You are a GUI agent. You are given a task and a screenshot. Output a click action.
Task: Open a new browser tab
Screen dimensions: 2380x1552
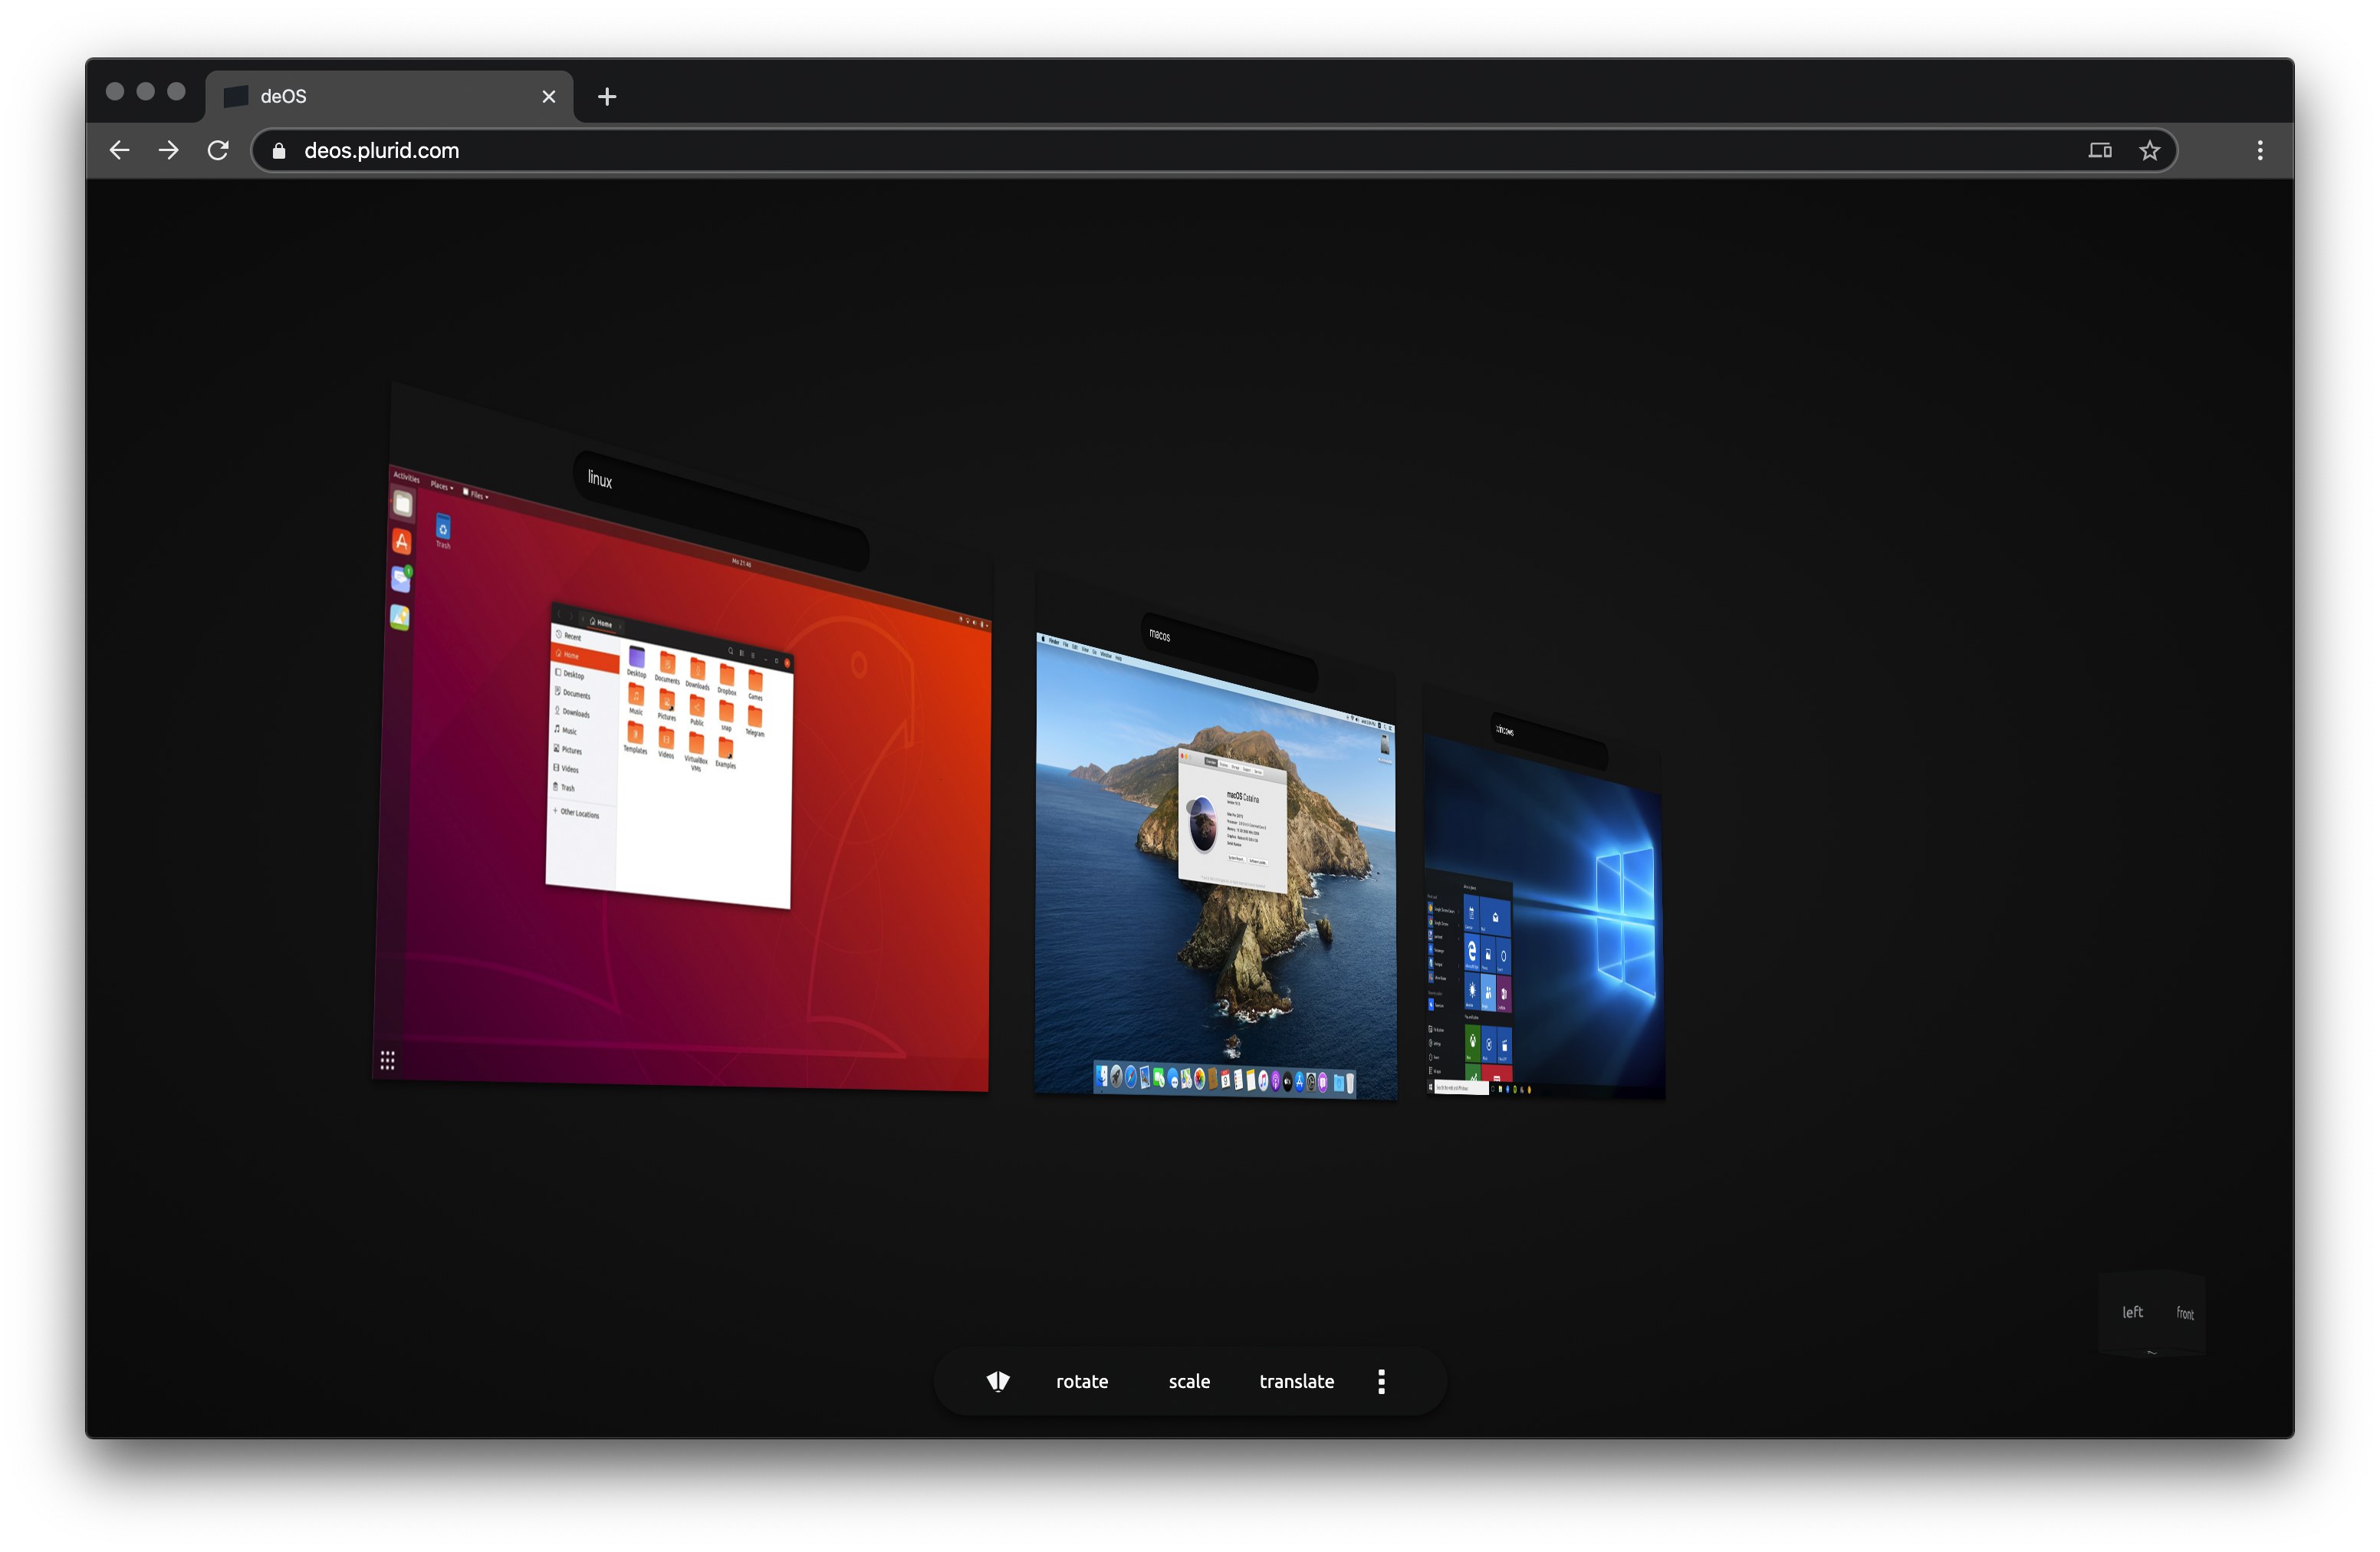tap(607, 96)
